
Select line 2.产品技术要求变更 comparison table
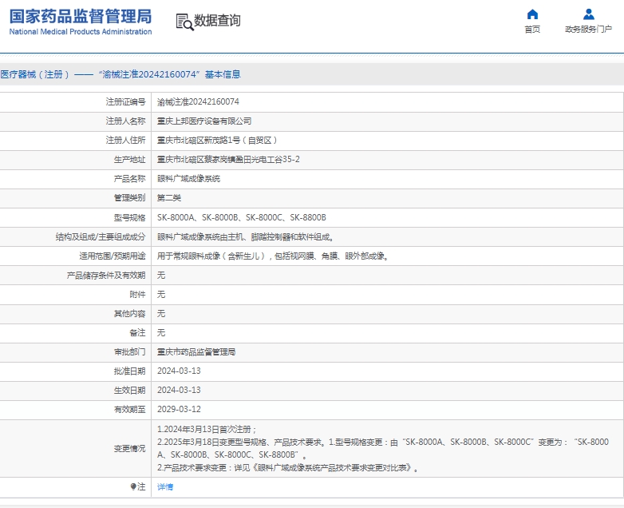[x=288, y=467]
